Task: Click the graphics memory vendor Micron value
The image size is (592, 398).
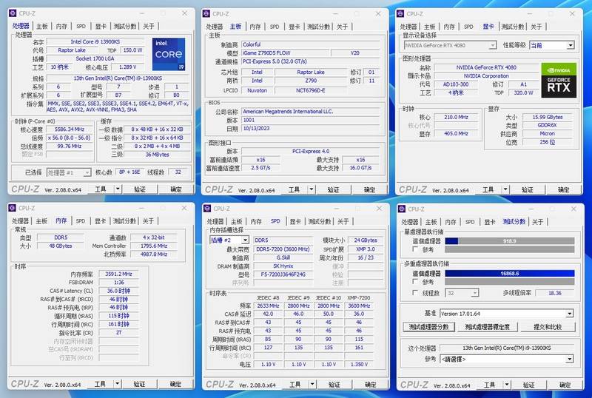Action: coord(547,133)
